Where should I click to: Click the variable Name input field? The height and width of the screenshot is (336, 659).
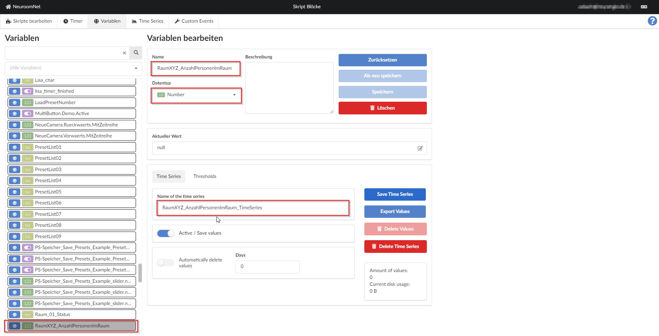coord(196,68)
